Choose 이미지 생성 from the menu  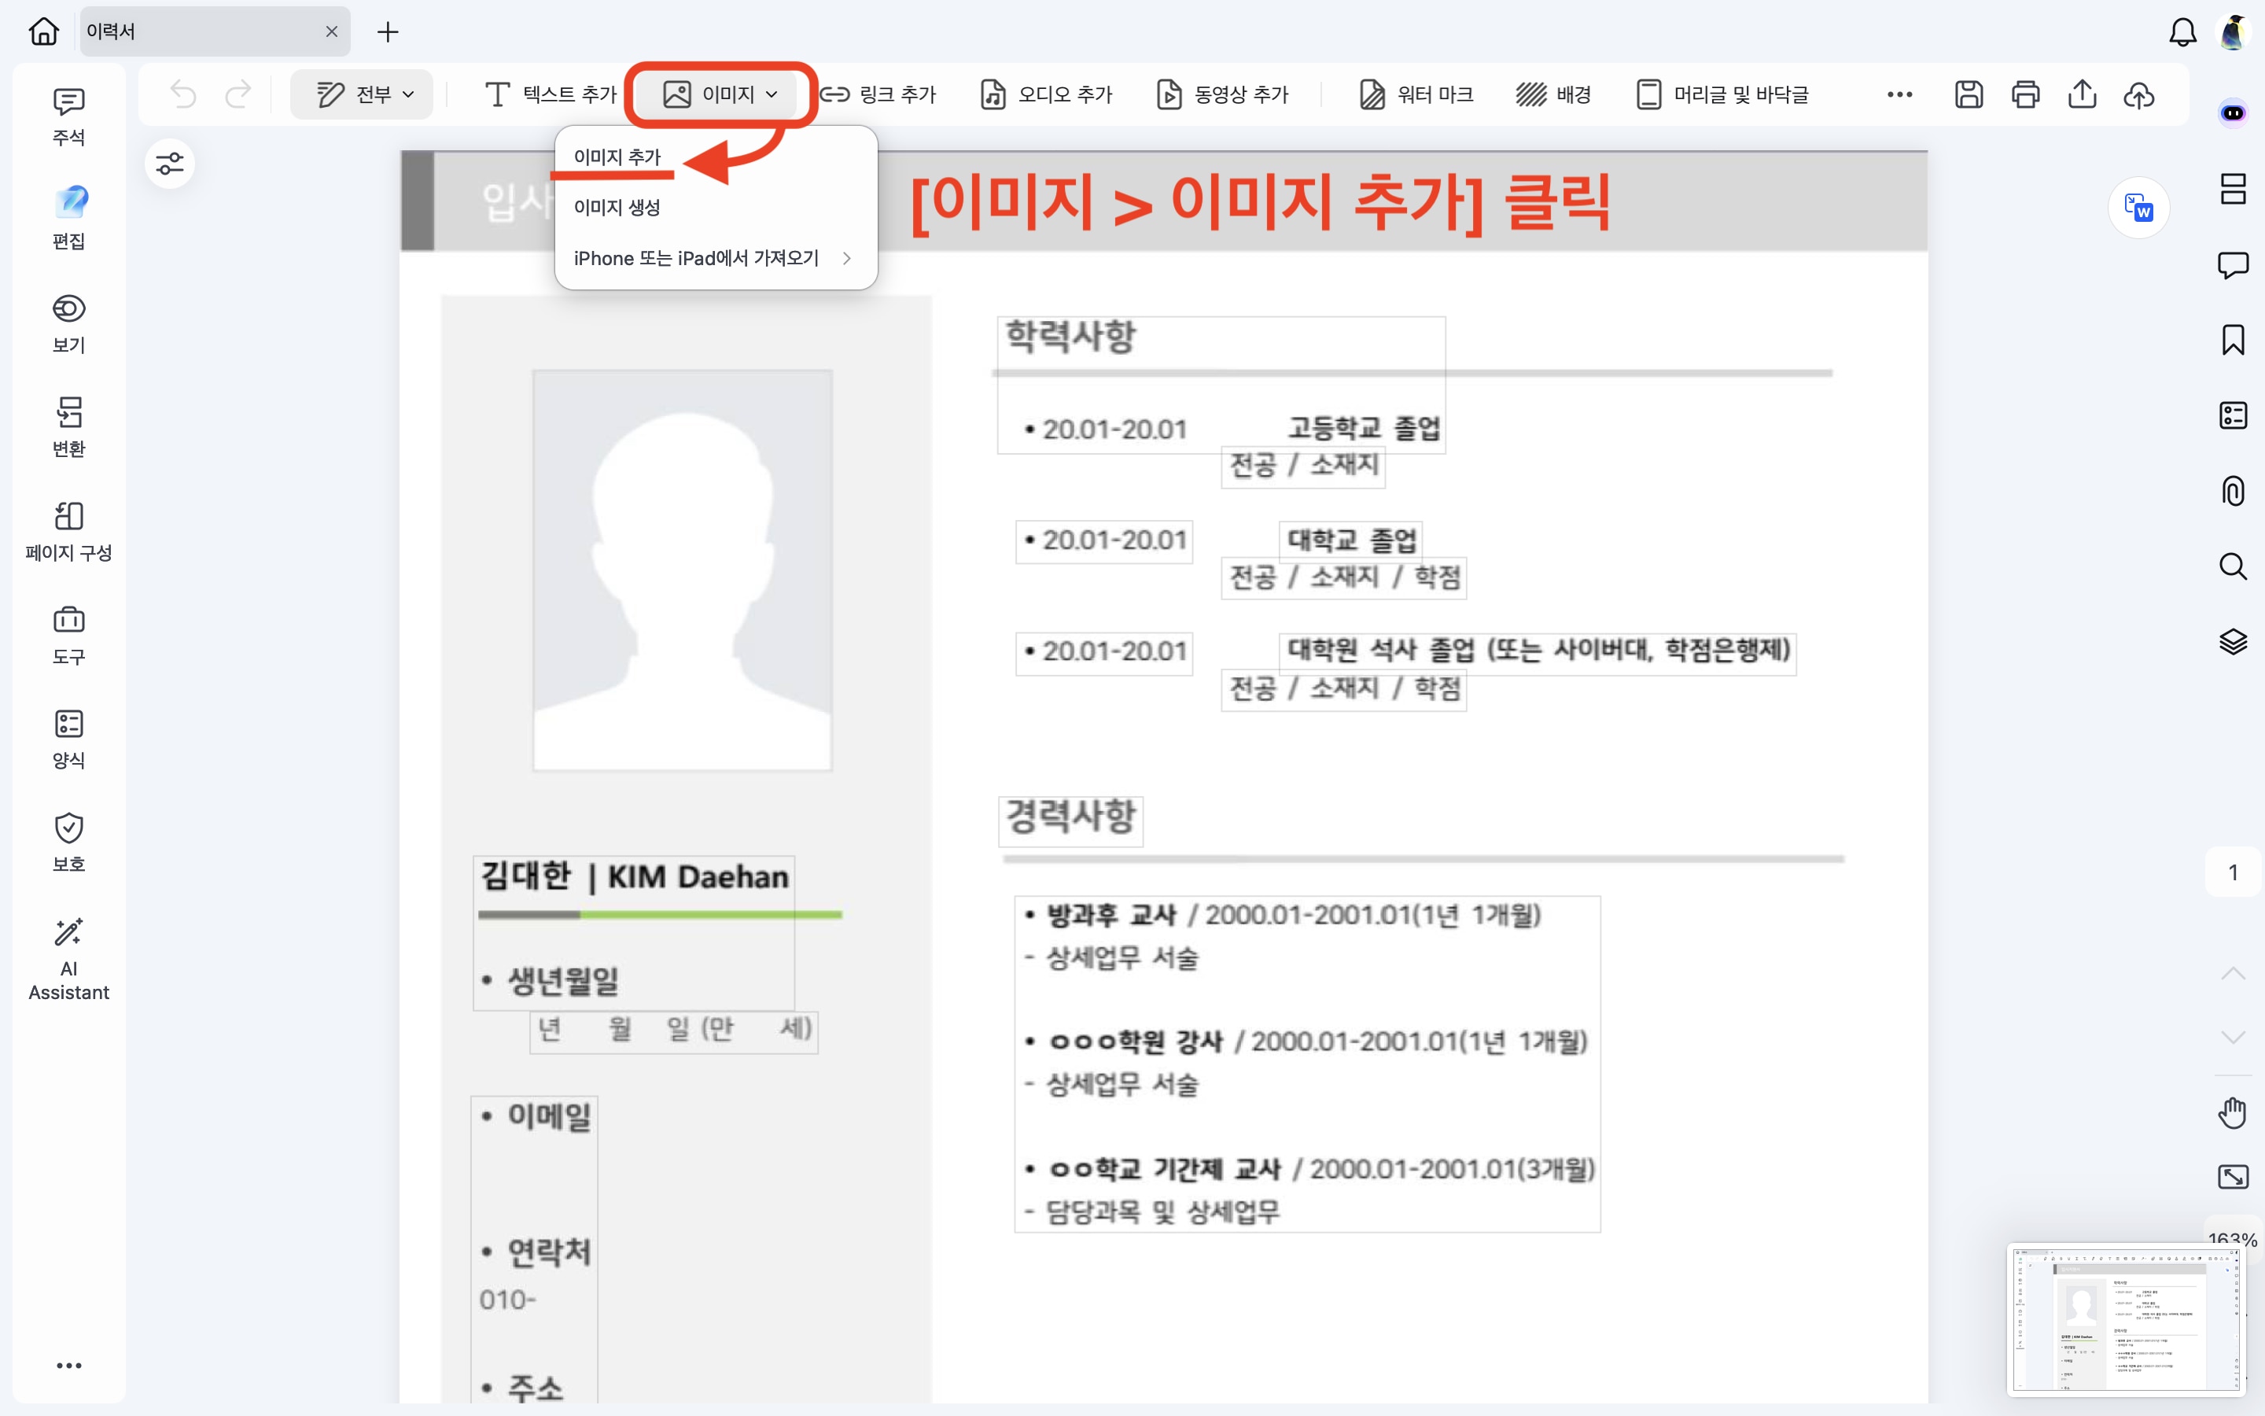(x=617, y=207)
